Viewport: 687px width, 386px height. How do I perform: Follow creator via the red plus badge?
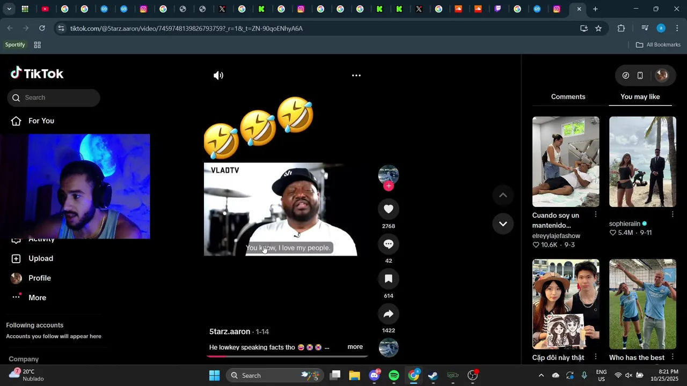click(389, 186)
